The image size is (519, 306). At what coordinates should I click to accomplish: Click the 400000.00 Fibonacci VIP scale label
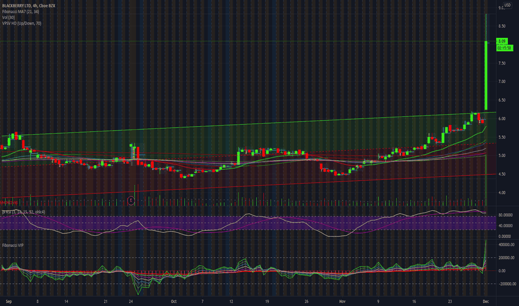pos(506,245)
